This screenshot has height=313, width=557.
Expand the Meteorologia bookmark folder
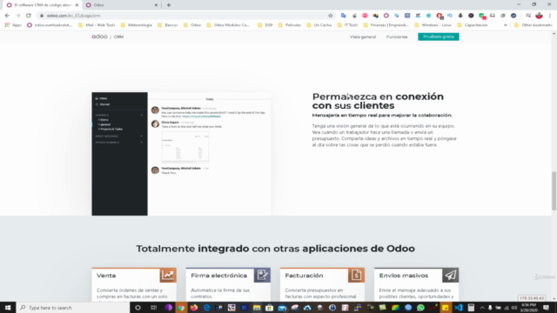tap(137, 25)
